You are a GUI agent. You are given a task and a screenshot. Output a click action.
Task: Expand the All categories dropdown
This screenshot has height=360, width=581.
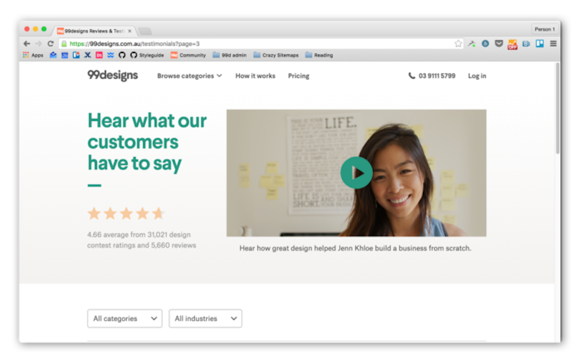coord(124,318)
